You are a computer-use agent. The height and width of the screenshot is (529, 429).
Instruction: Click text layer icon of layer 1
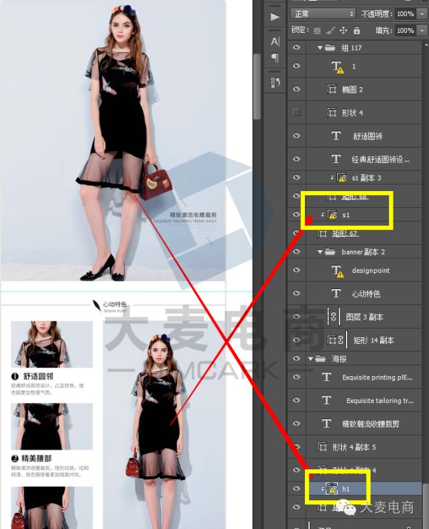tap(337, 67)
